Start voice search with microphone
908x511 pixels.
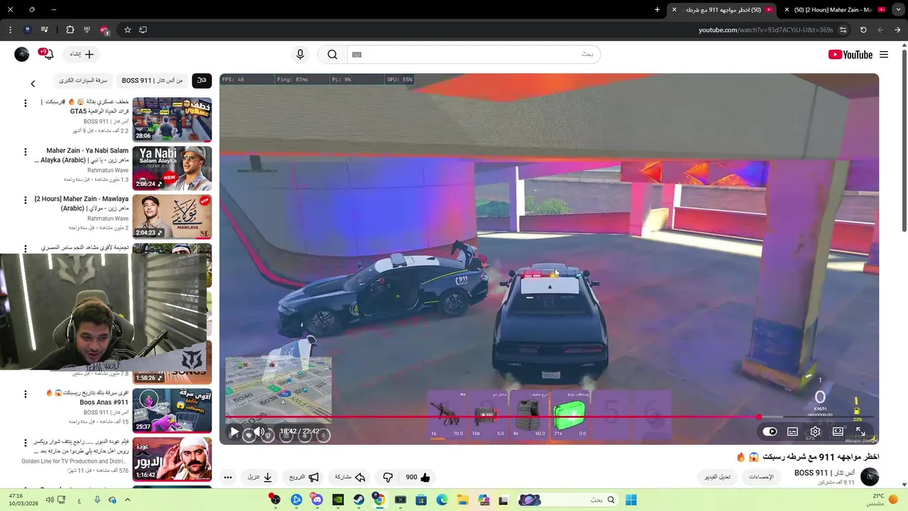tap(300, 55)
